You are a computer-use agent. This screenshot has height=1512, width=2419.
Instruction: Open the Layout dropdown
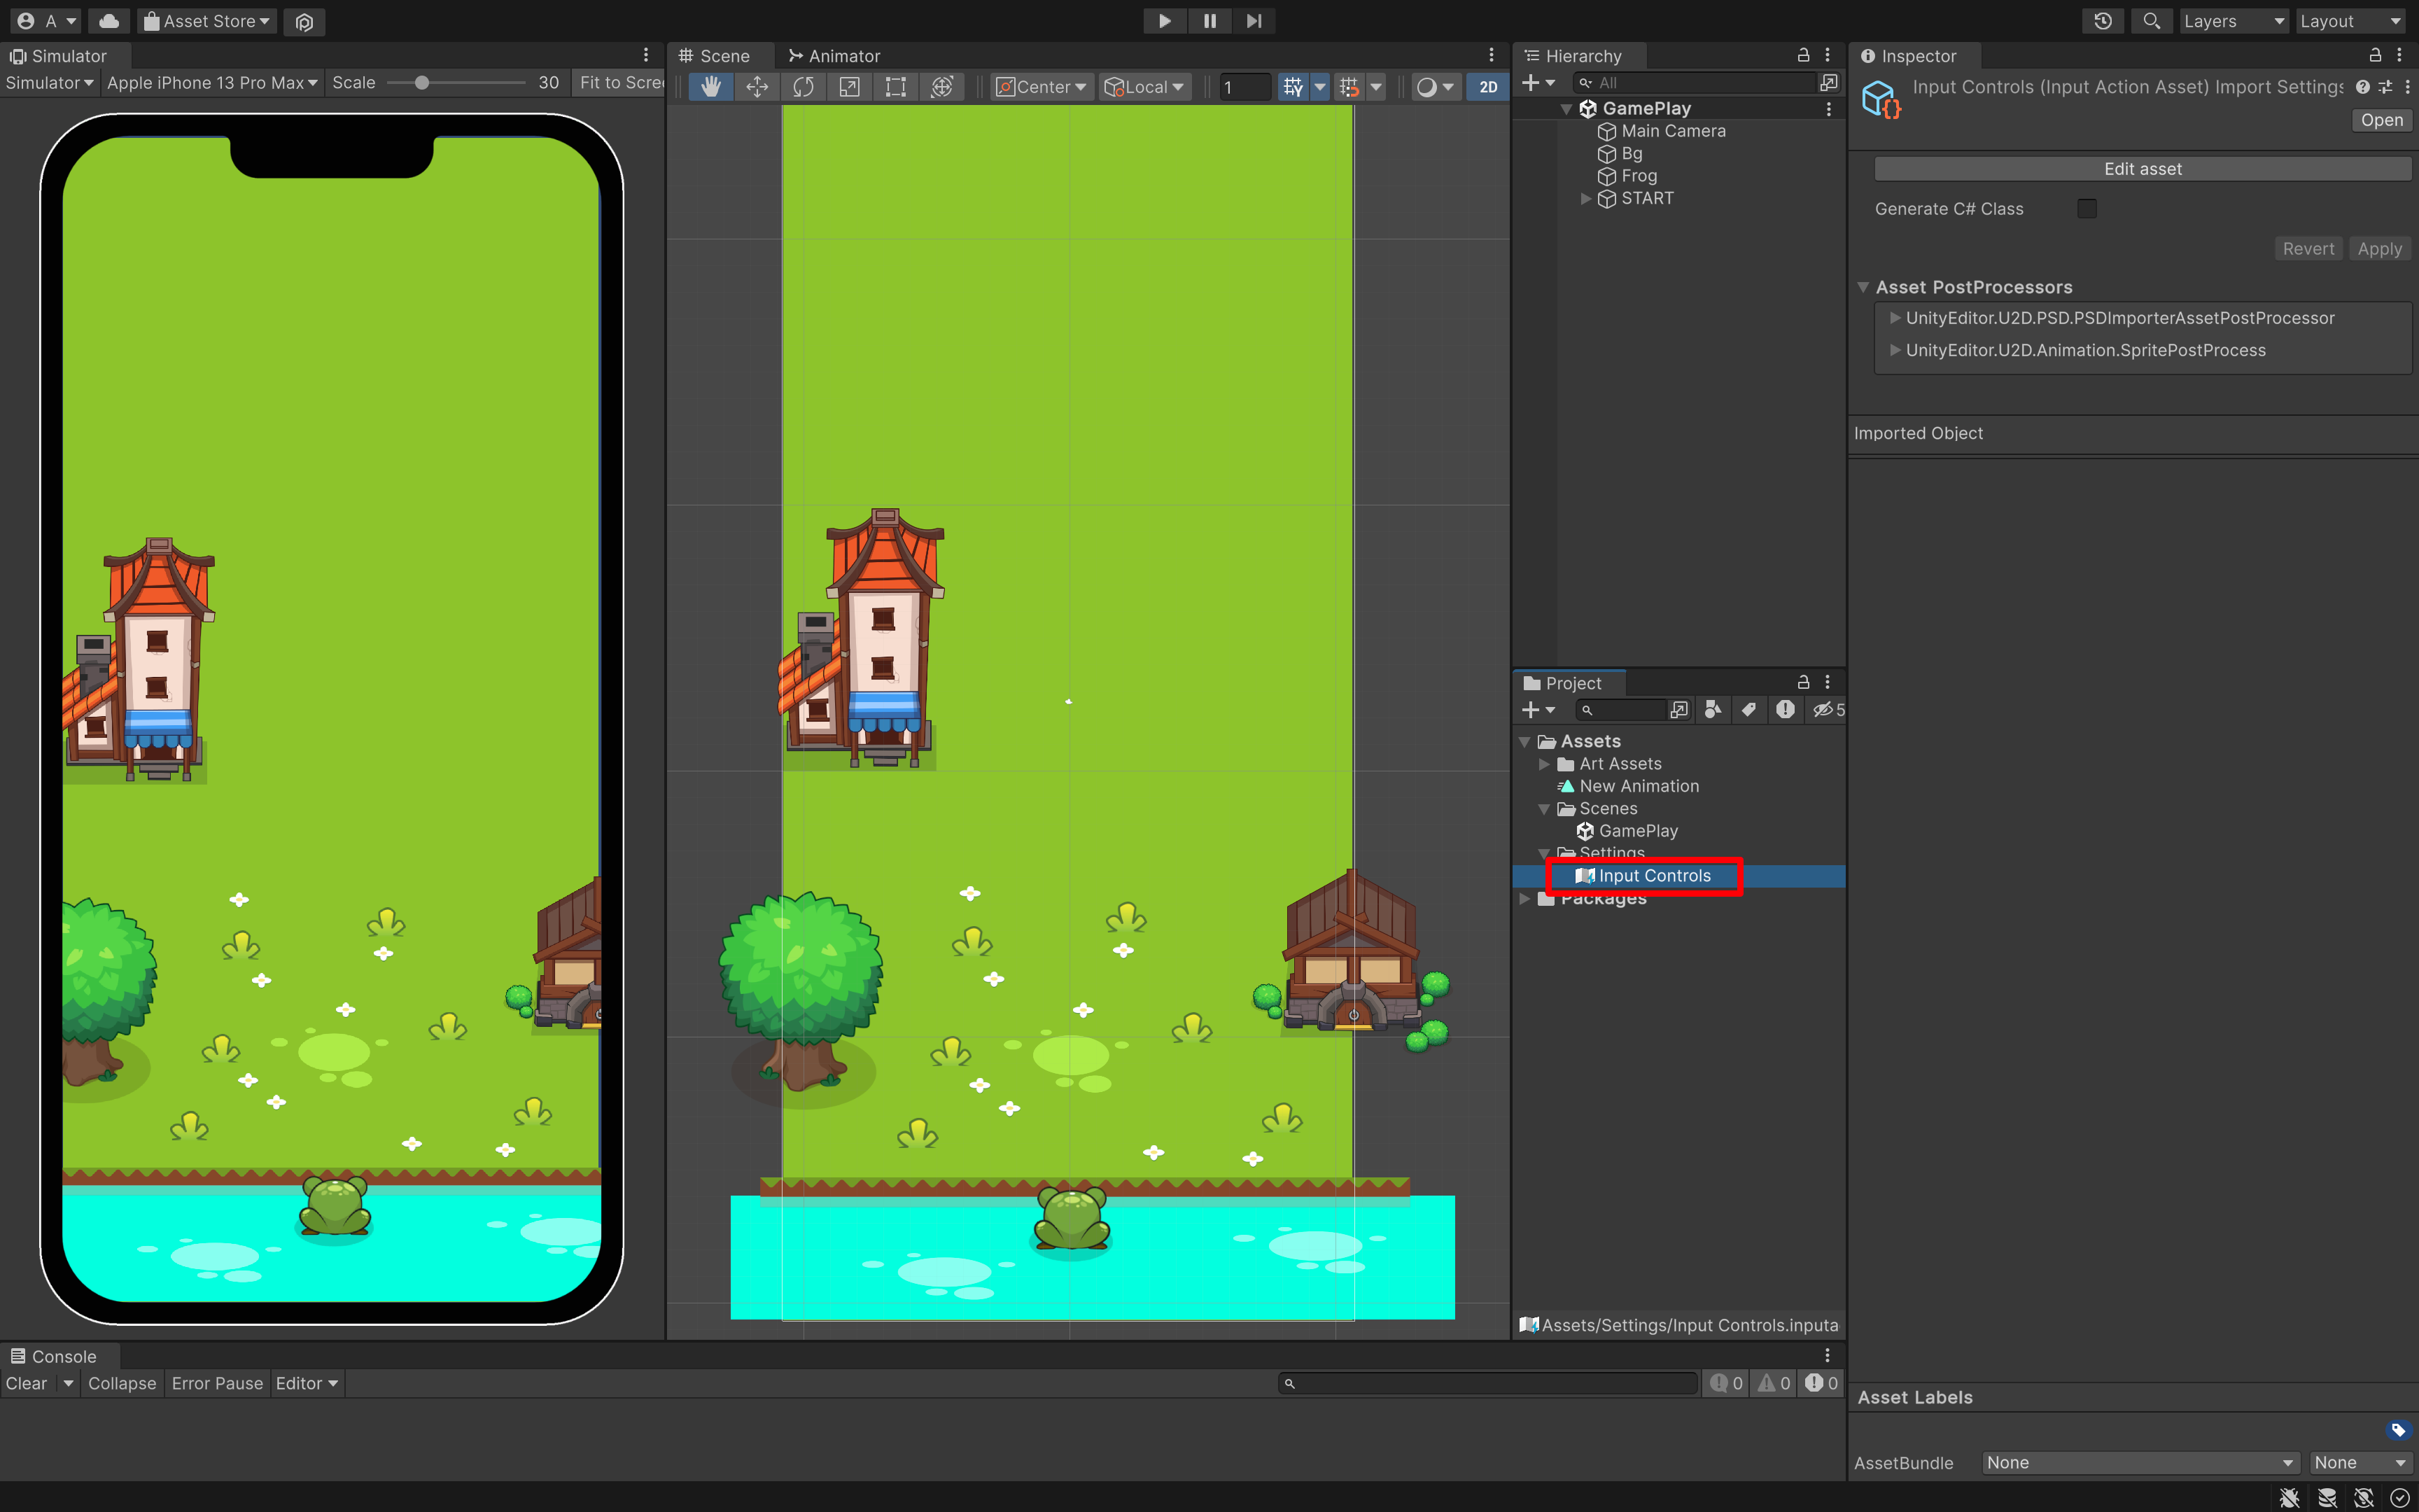[2350, 21]
